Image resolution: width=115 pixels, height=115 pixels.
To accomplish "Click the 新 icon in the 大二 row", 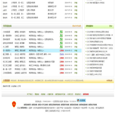I will pyautogui.click(x=61, y=47).
